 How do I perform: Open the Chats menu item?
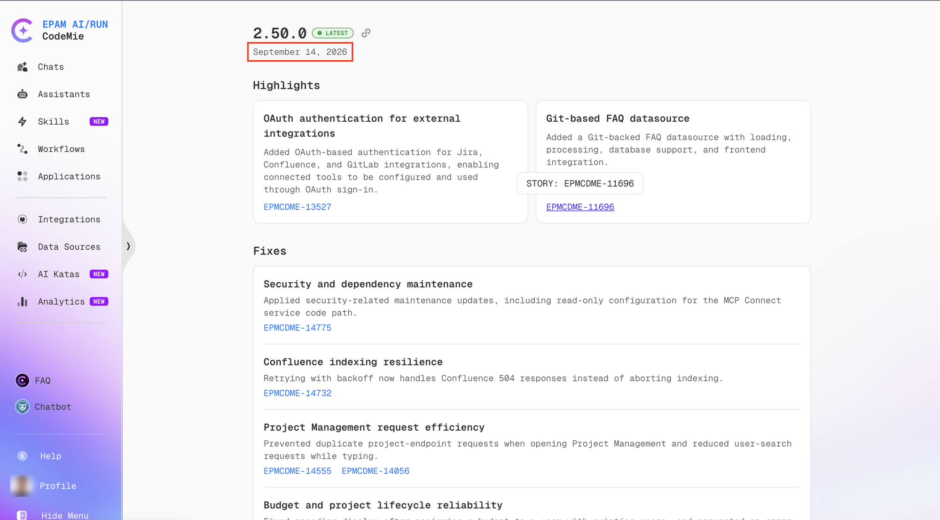51,67
